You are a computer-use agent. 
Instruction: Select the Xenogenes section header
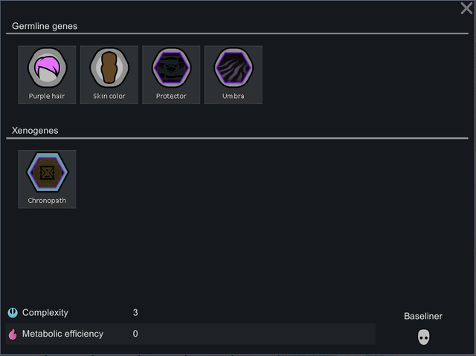(35, 130)
